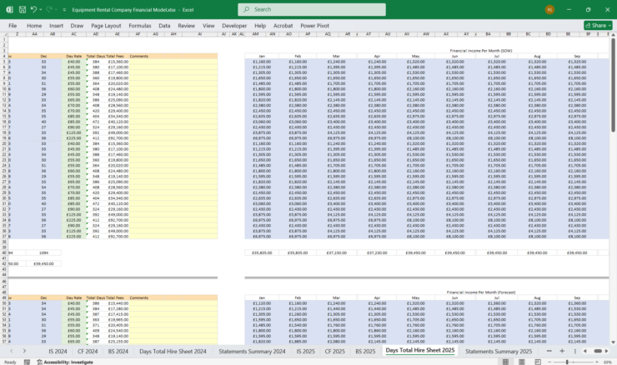Switch to the BS 2024 sheet

pyautogui.click(x=118, y=351)
